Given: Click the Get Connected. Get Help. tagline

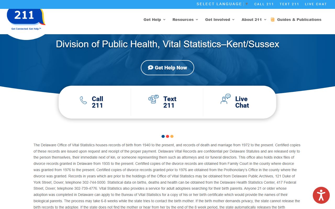Looking at the screenshot, I should [x=26, y=29].
